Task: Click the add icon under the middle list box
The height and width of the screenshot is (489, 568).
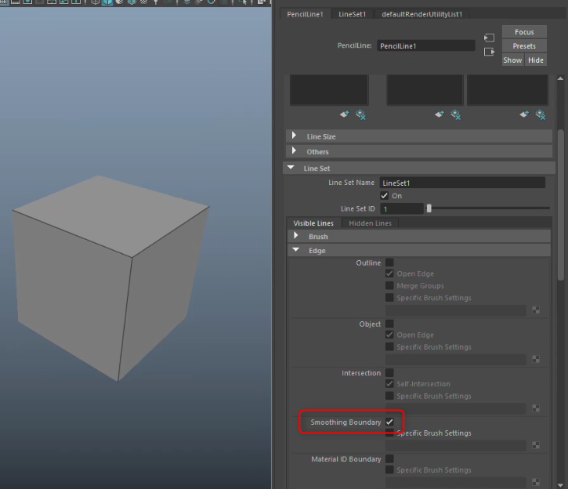Action: (440, 114)
